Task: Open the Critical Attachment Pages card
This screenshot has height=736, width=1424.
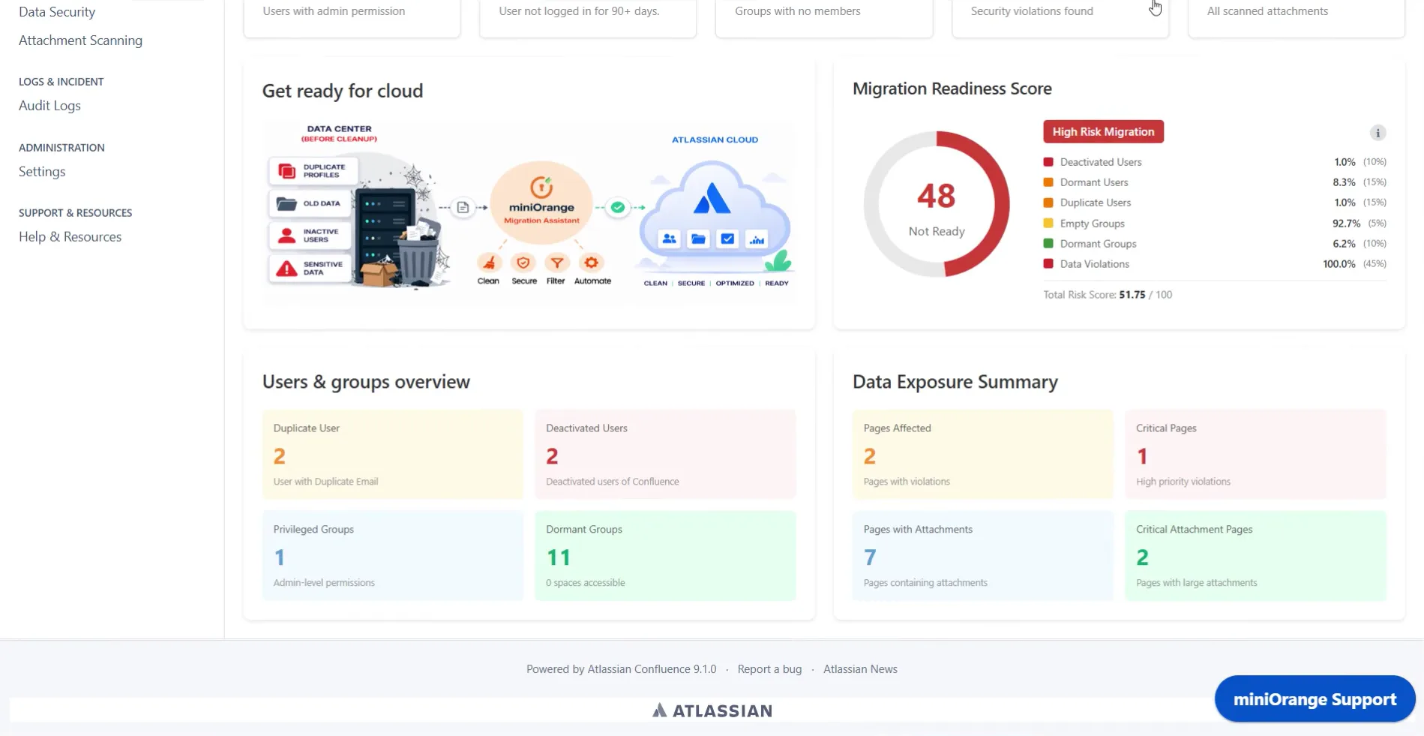Action: coord(1255,555)
